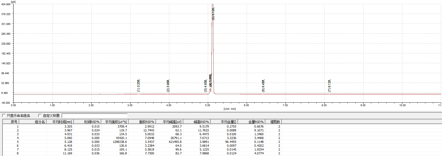Click the 组分名 column header
This screenshot has height=156, width=442.
(x=33, y=122)
